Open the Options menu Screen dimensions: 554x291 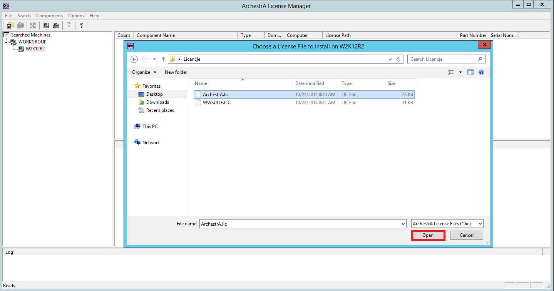coord(76,16)
